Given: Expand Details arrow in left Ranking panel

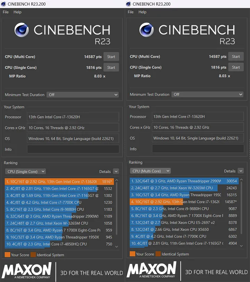Looking at the screenshot, I should click(116, 171).
